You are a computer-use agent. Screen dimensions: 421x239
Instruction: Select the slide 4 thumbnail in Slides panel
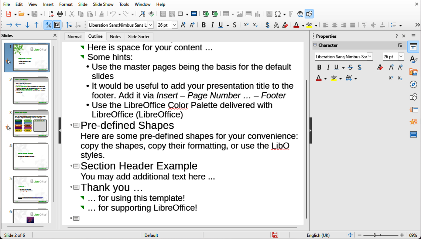[x=31, y=157]
